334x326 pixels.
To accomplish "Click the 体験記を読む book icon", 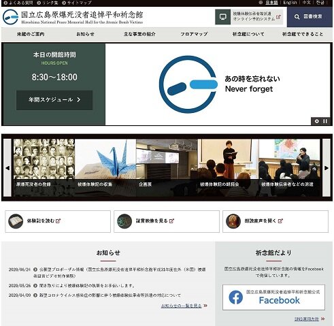I will (16, 221).
